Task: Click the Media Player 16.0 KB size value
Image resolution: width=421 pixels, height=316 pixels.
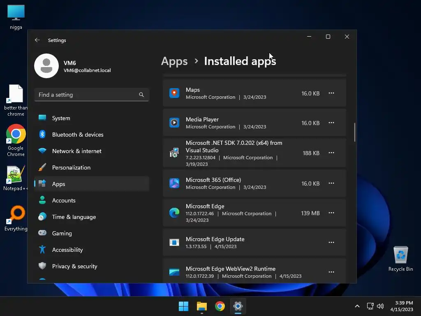Action: pyautogui.click(x=310, y=123)
